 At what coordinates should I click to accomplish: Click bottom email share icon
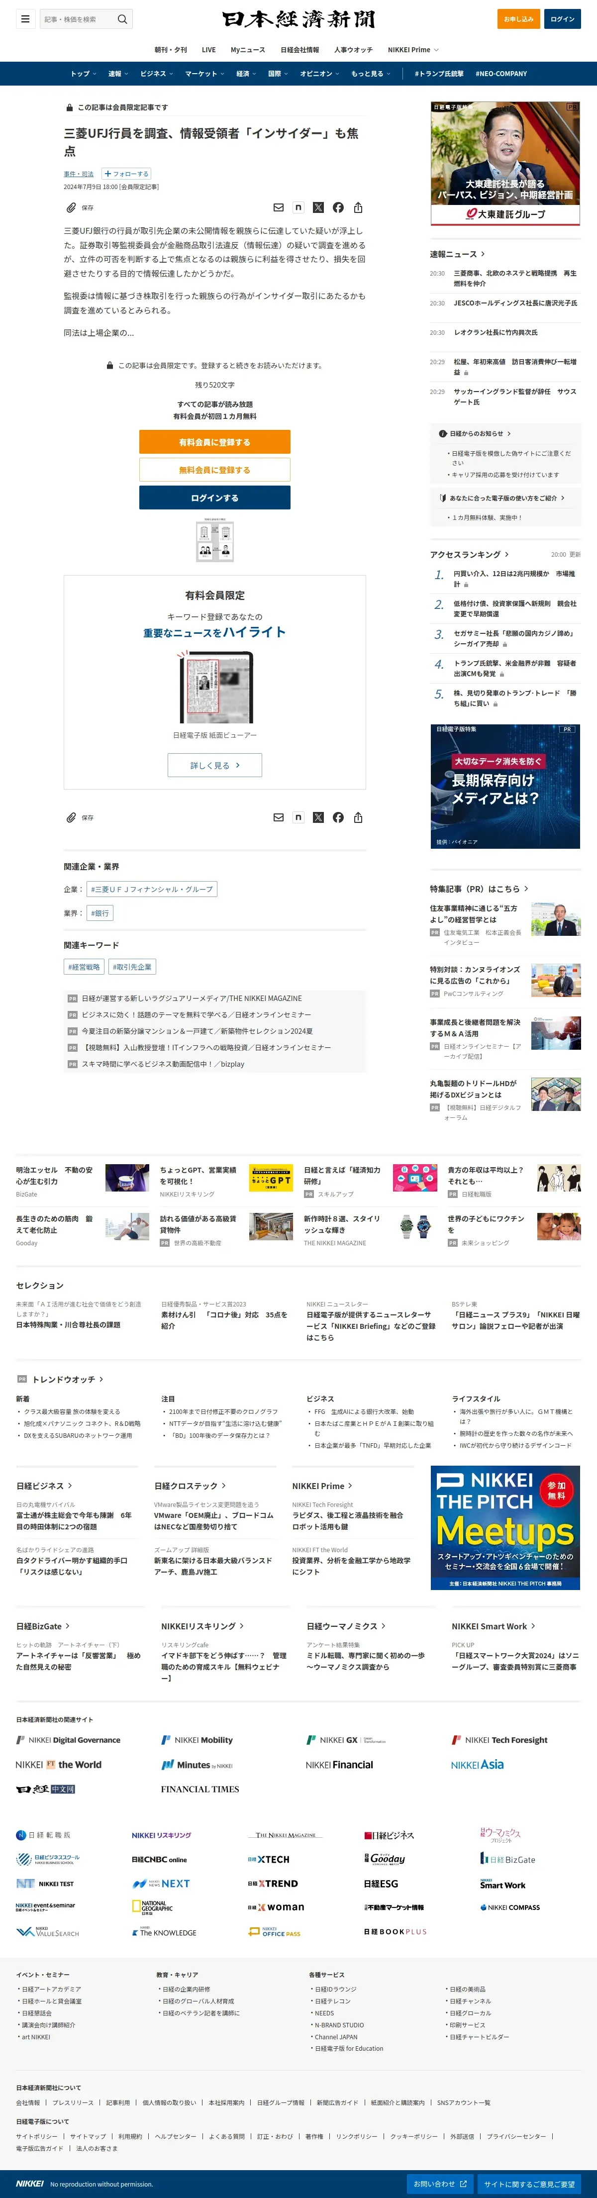[x=278, y=817]
